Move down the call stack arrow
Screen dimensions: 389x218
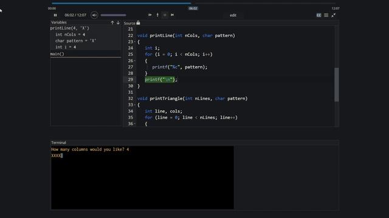(x=118, y=22)
